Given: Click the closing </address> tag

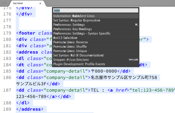Looking at the screenshot, I should pyautogui.click(x=30, y=109).
